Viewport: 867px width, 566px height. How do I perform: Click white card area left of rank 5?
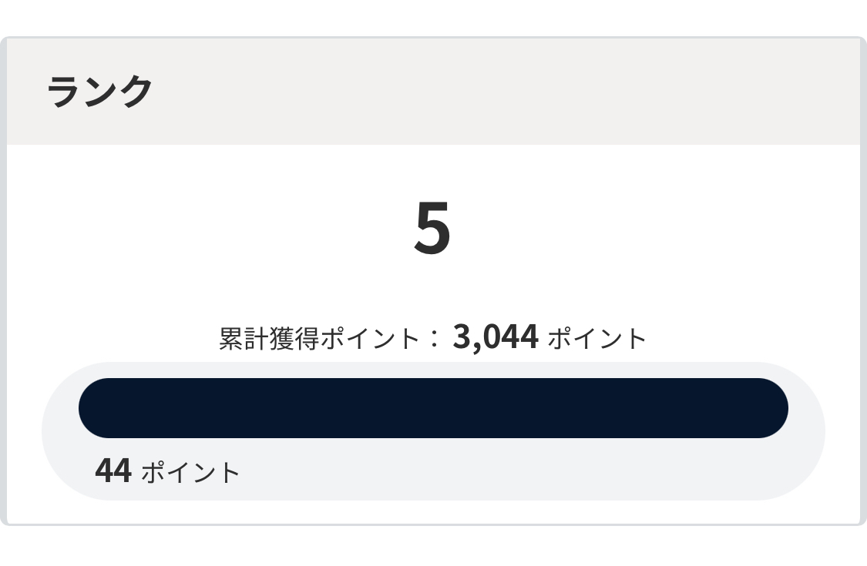(x=210, y=228)
